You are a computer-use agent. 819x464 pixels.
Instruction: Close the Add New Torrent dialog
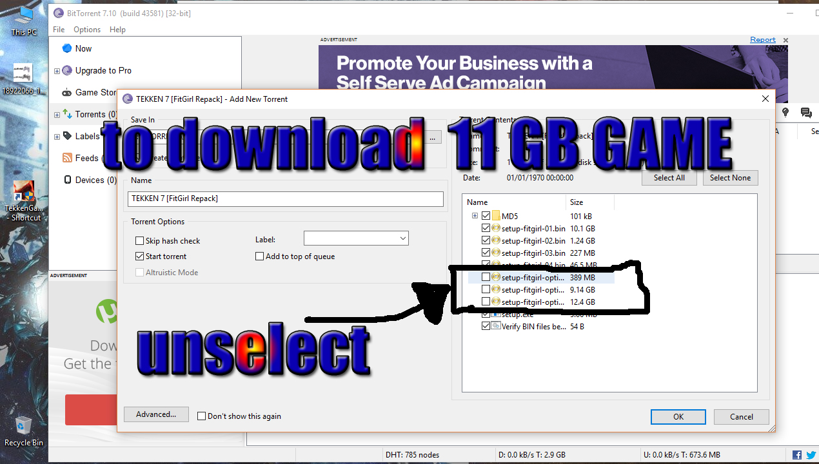tap(765, 99)
